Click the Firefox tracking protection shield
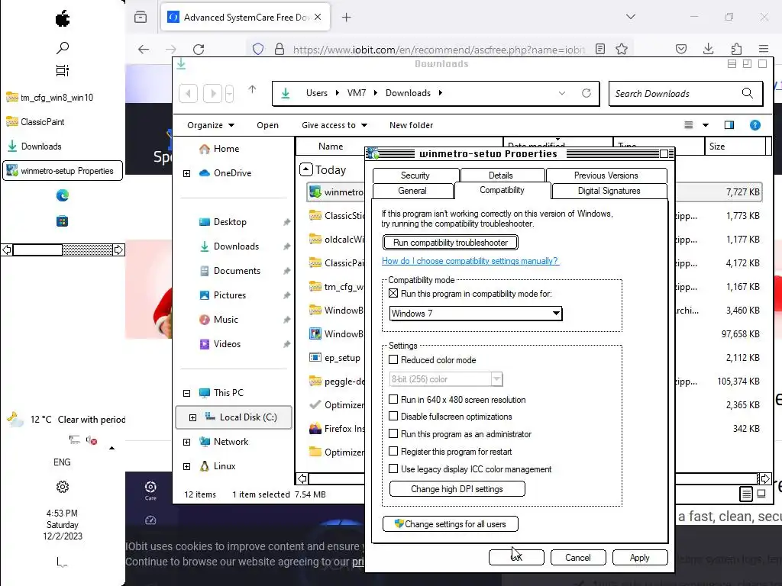 [x=258, y=49]
